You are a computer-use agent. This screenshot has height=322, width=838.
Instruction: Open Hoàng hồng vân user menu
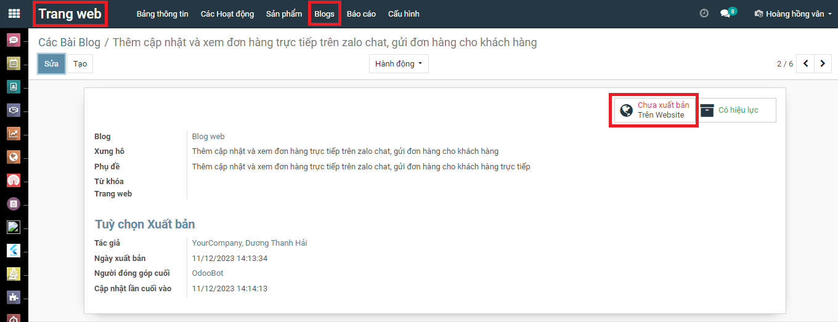(793, 14)
